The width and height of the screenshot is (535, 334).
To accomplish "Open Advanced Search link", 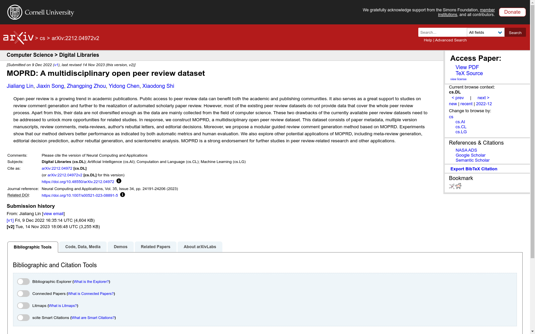I will coord(451,40).
